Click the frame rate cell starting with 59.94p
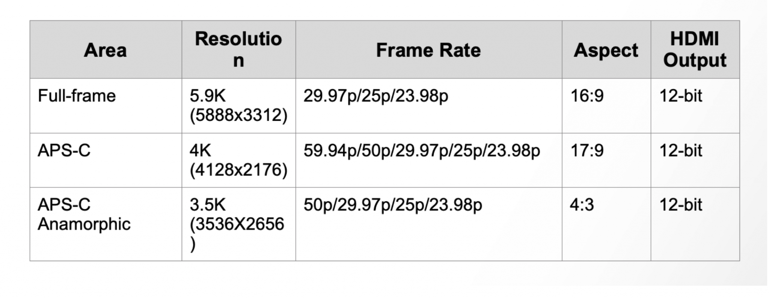The height and width of the screenshot is (298, 769). (x=422, y=151)
